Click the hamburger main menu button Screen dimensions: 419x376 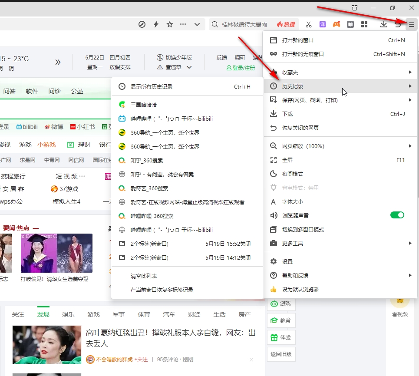(411, 24)
